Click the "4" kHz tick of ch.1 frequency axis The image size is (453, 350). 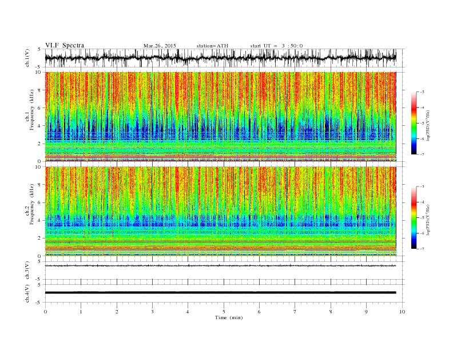(39, 126)
